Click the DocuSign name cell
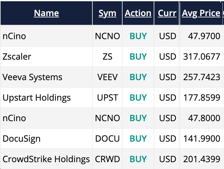Image resolution: width=224 pixels, height=169 pixels. (x=21, y=139)
